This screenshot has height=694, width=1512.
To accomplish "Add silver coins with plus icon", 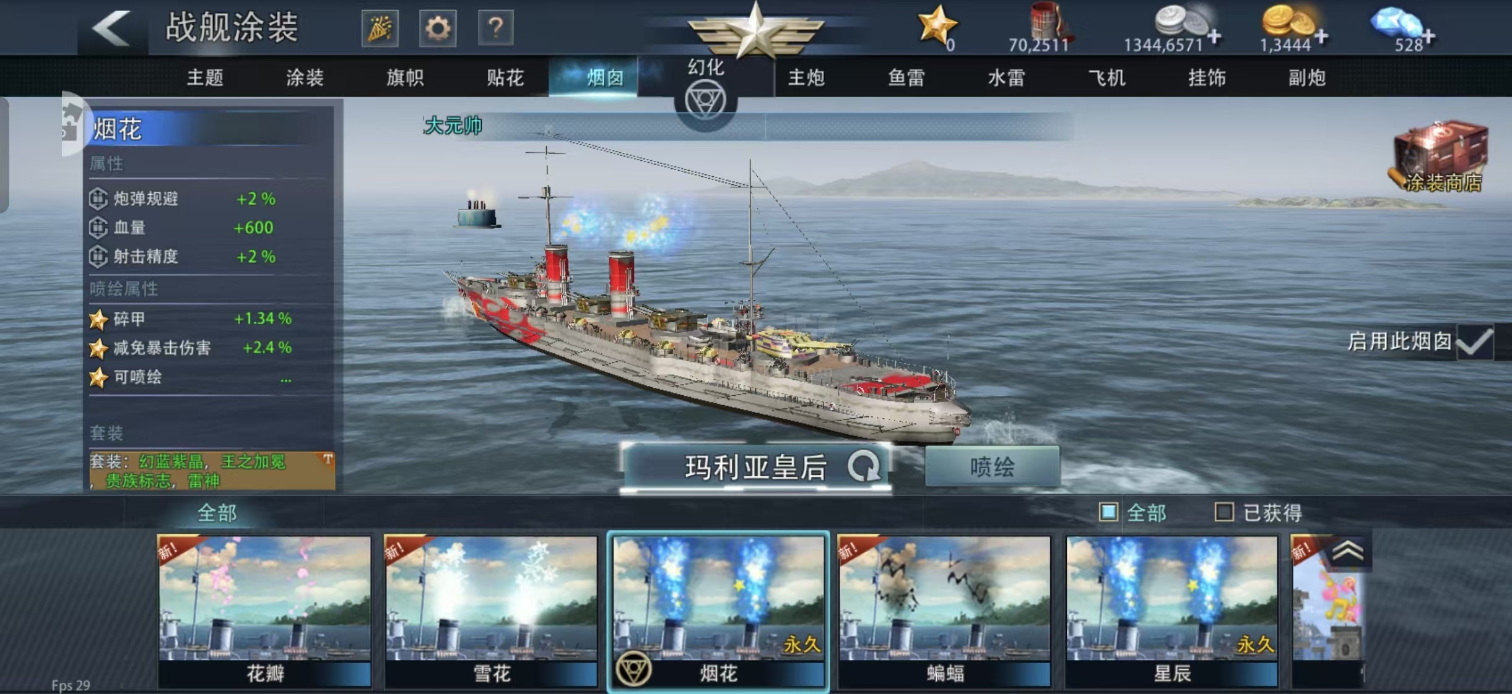I will [x=1214, y=36].
